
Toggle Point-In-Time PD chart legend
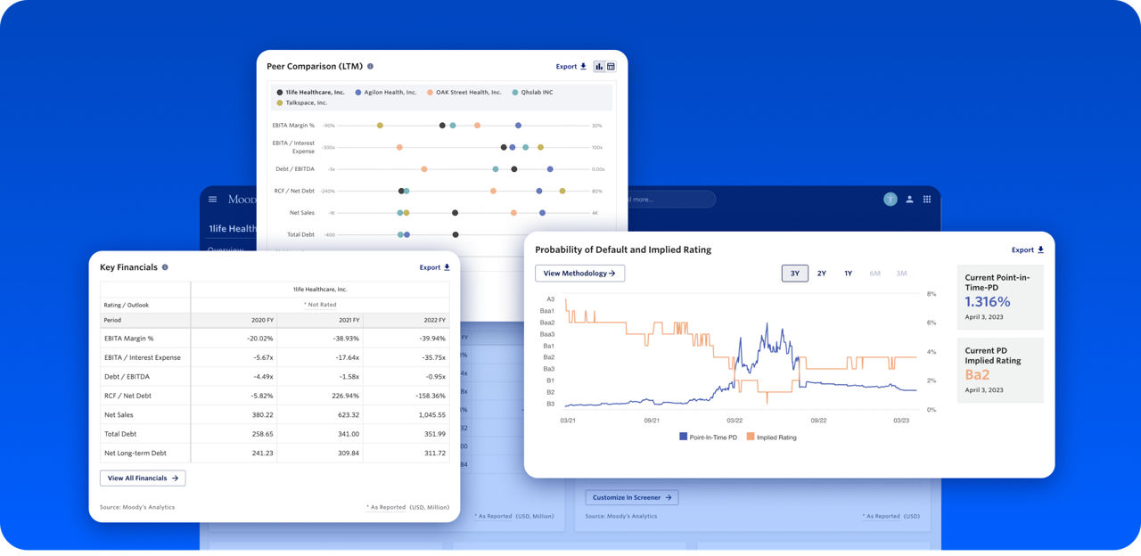click(x=708, y=437)
